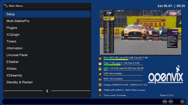Launch EStalker from the menu list
Screen dimensions: 188x105
click(x=47, y=62)
